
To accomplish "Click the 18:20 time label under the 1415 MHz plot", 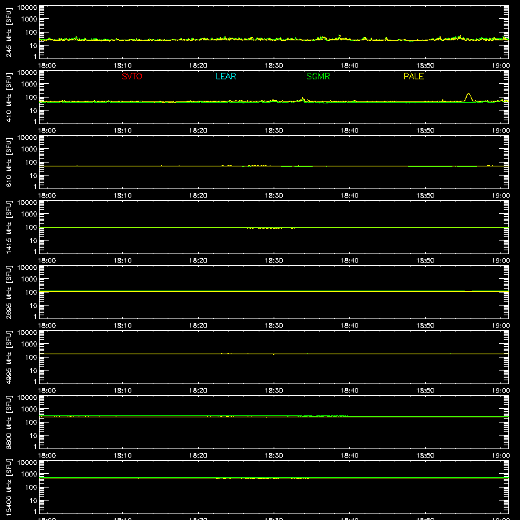I will tap(198, 261).
